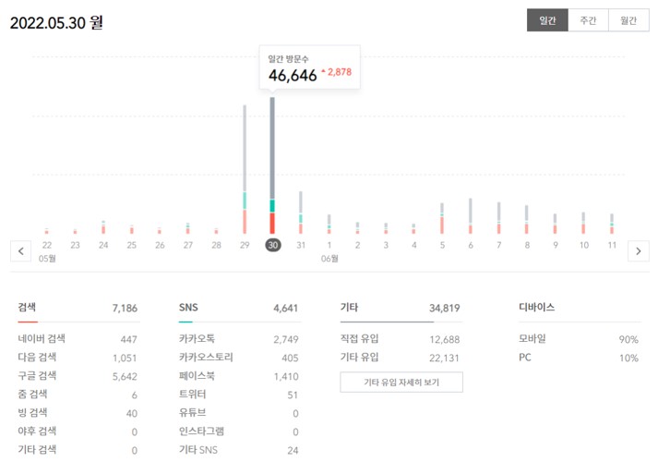
Task: Click the tallest bar for May 30
Action: [x=272, y=165]
